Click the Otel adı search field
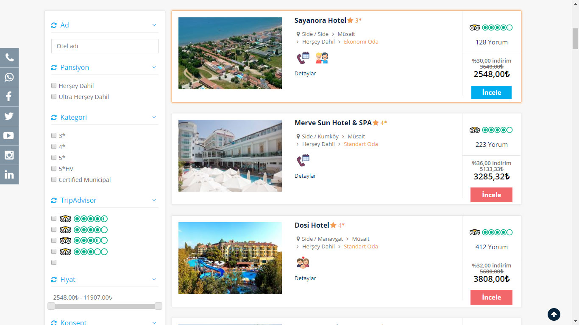This screenshot has height=325, width=579. coord(105,46)
